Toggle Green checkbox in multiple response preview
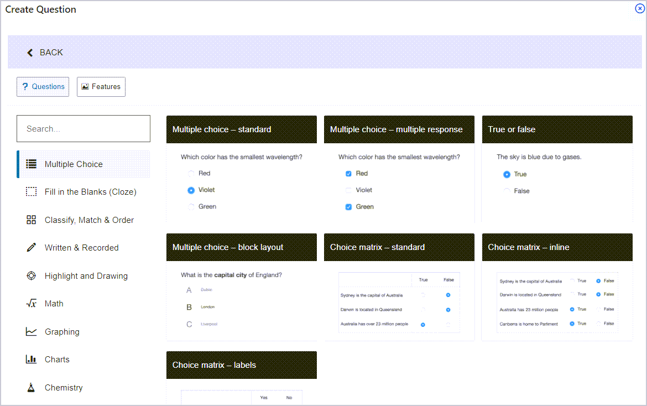 point(349,207)
